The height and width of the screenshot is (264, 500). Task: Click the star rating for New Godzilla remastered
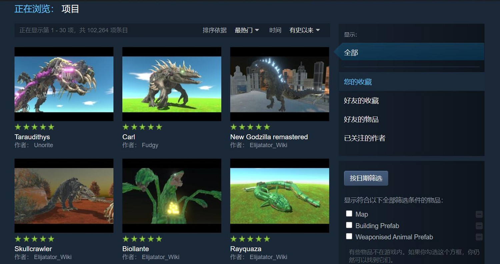pos(250,127)
